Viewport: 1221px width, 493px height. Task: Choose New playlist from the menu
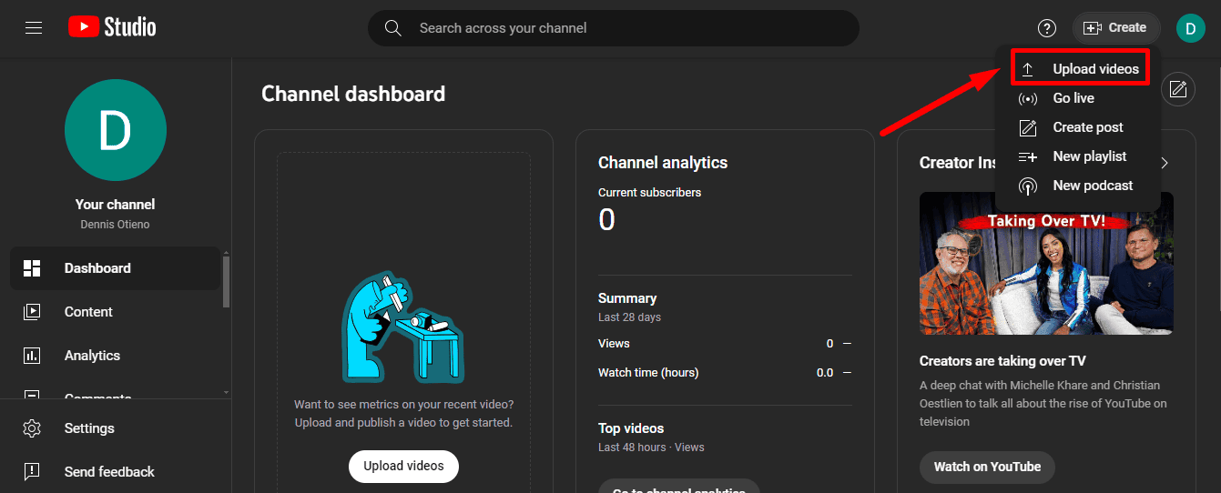(1089, 156)
